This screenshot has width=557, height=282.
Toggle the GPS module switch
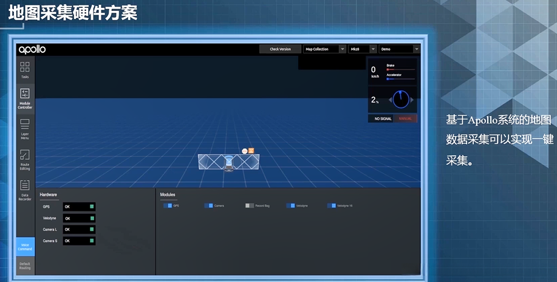click(167, 206)
